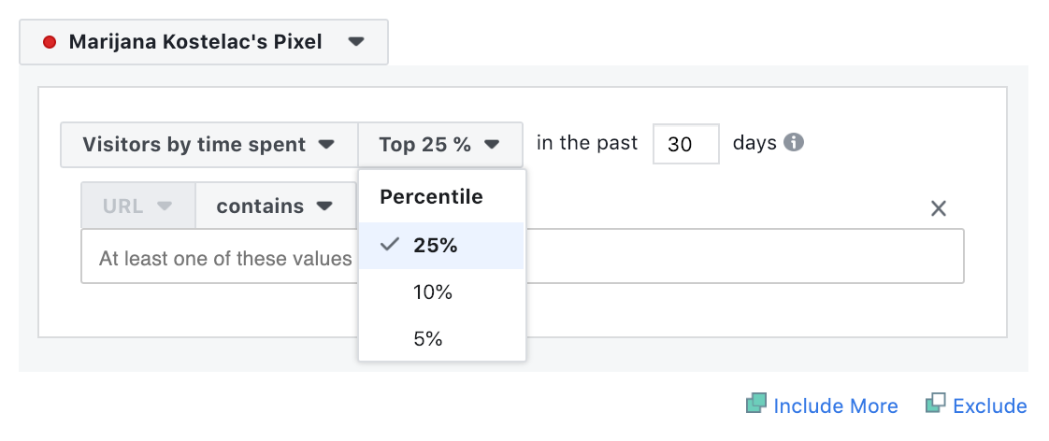
Task: Open the Visitors by time spent dropdown
Action: tap(208, 145)
